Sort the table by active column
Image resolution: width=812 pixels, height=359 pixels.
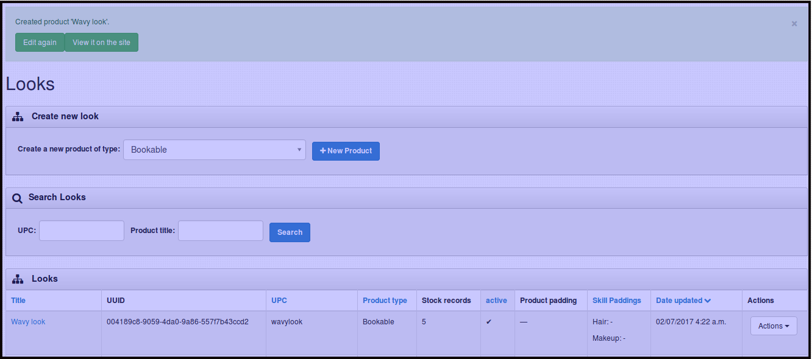point(496,301)
